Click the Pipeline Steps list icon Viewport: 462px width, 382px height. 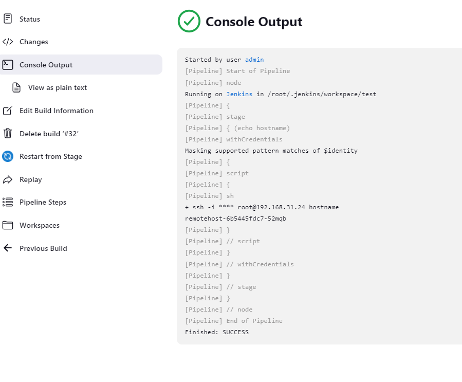click(8, 202)
